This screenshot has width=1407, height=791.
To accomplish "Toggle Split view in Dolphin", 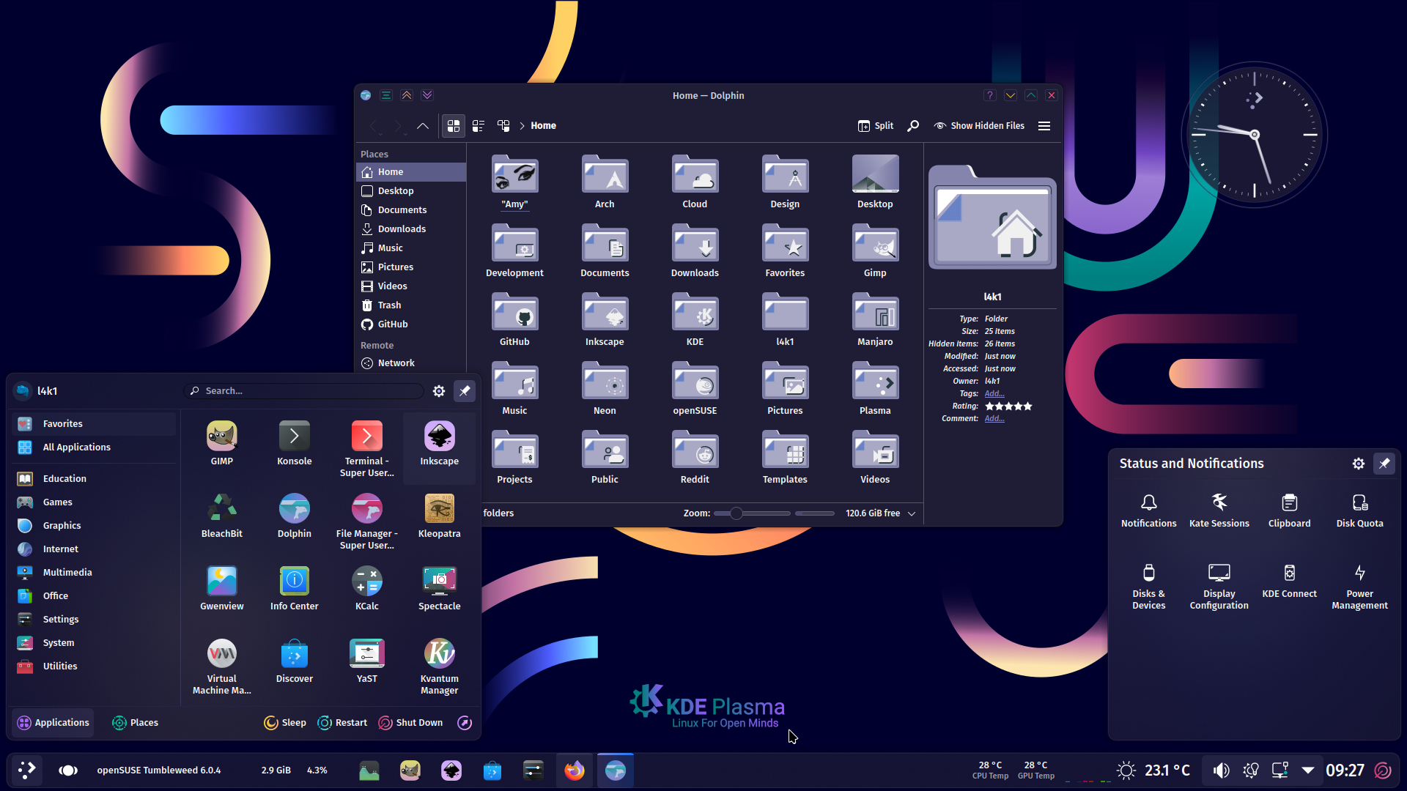I will coord(876,126).
